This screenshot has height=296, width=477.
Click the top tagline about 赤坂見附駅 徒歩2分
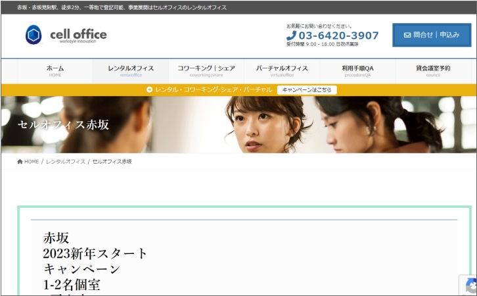(122, 7)
